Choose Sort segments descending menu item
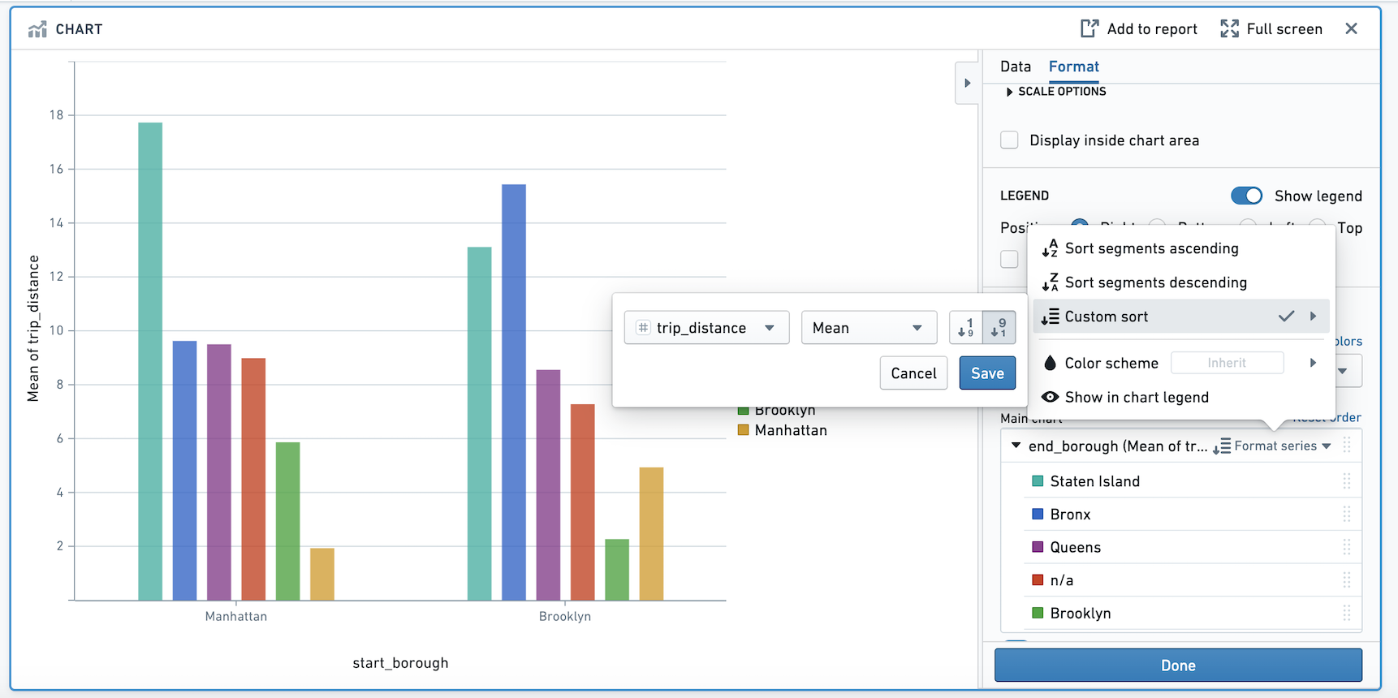The image size is (1398, 698). (1181, 282)
